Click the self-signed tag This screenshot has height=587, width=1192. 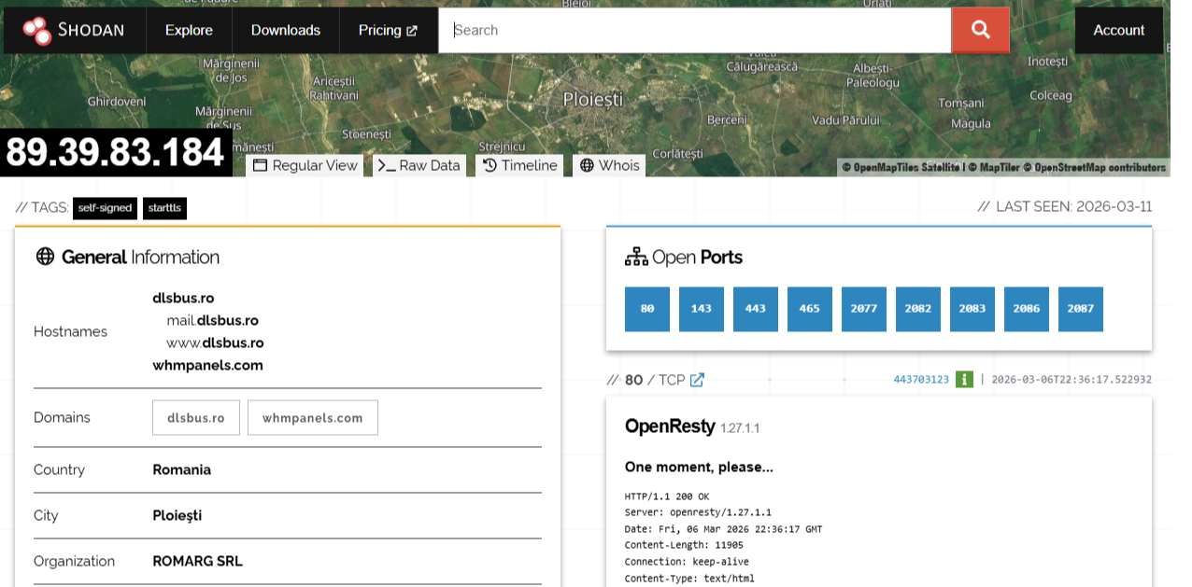[105, 208]
